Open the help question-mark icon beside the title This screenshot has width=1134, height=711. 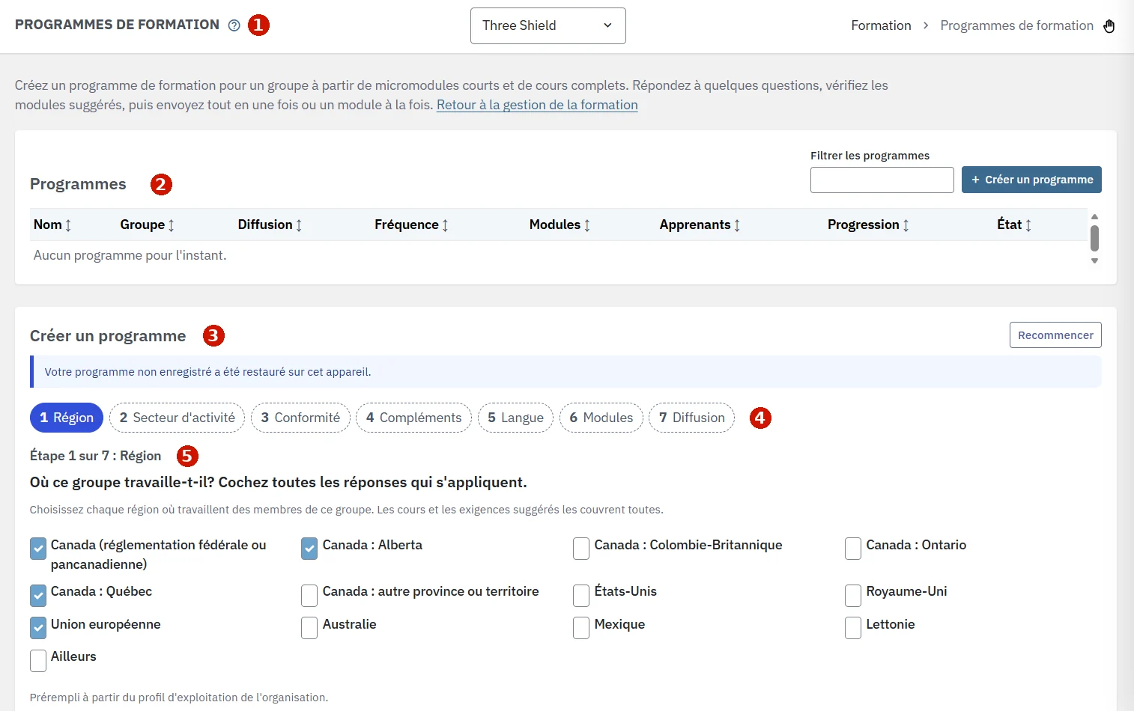tap(234, 25)
